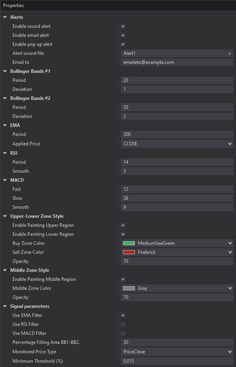Collapse the Alerts section
Viewport: 236px width, 367px height.
(5, 17)
